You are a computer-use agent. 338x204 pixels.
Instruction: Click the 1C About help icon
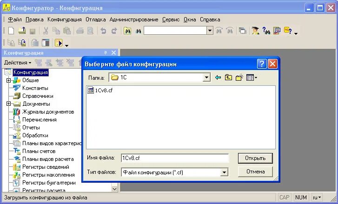coord(288,31)
